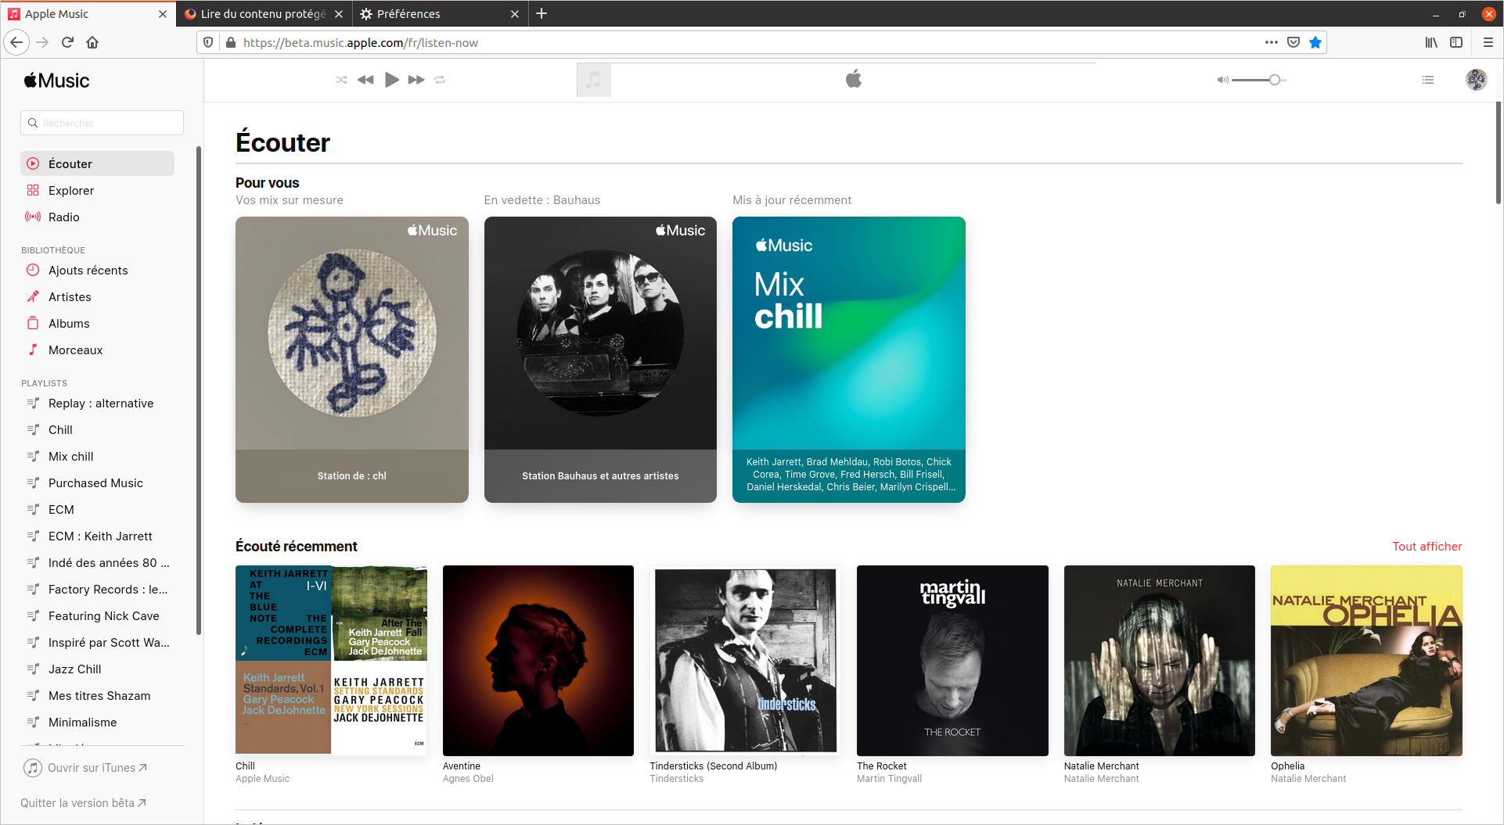Open the play queue list icon

[x=1428, y=80]
